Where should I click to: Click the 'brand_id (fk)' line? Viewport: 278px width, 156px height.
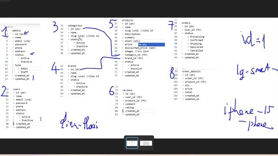click(x=134, y=58)
